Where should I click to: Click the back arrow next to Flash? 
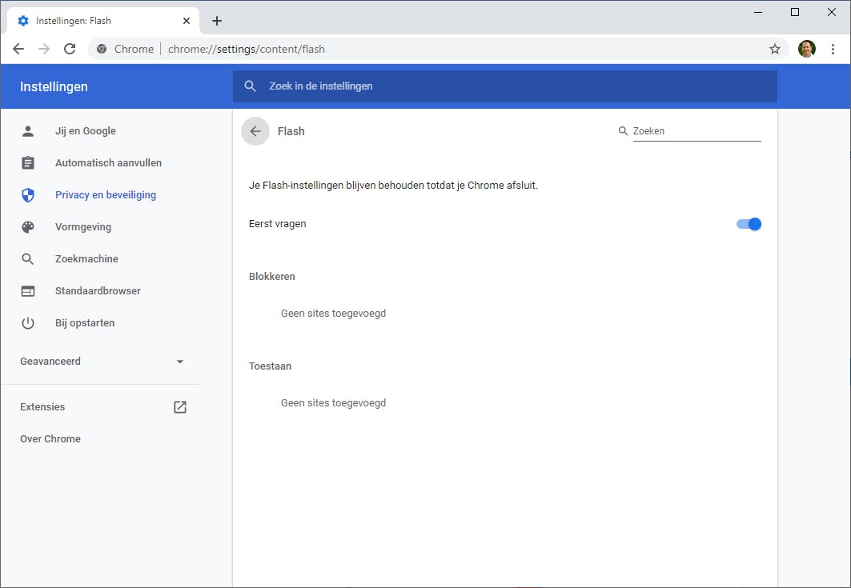pos(255,131)
